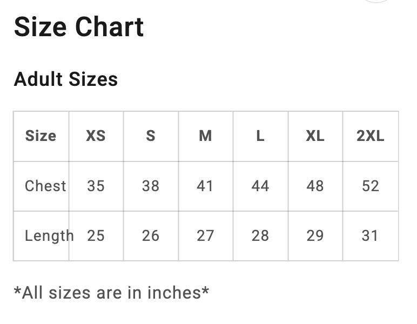Click chest value 35 for XS
The height and width of the screenshot is (324, 417).
click(96, 186)
